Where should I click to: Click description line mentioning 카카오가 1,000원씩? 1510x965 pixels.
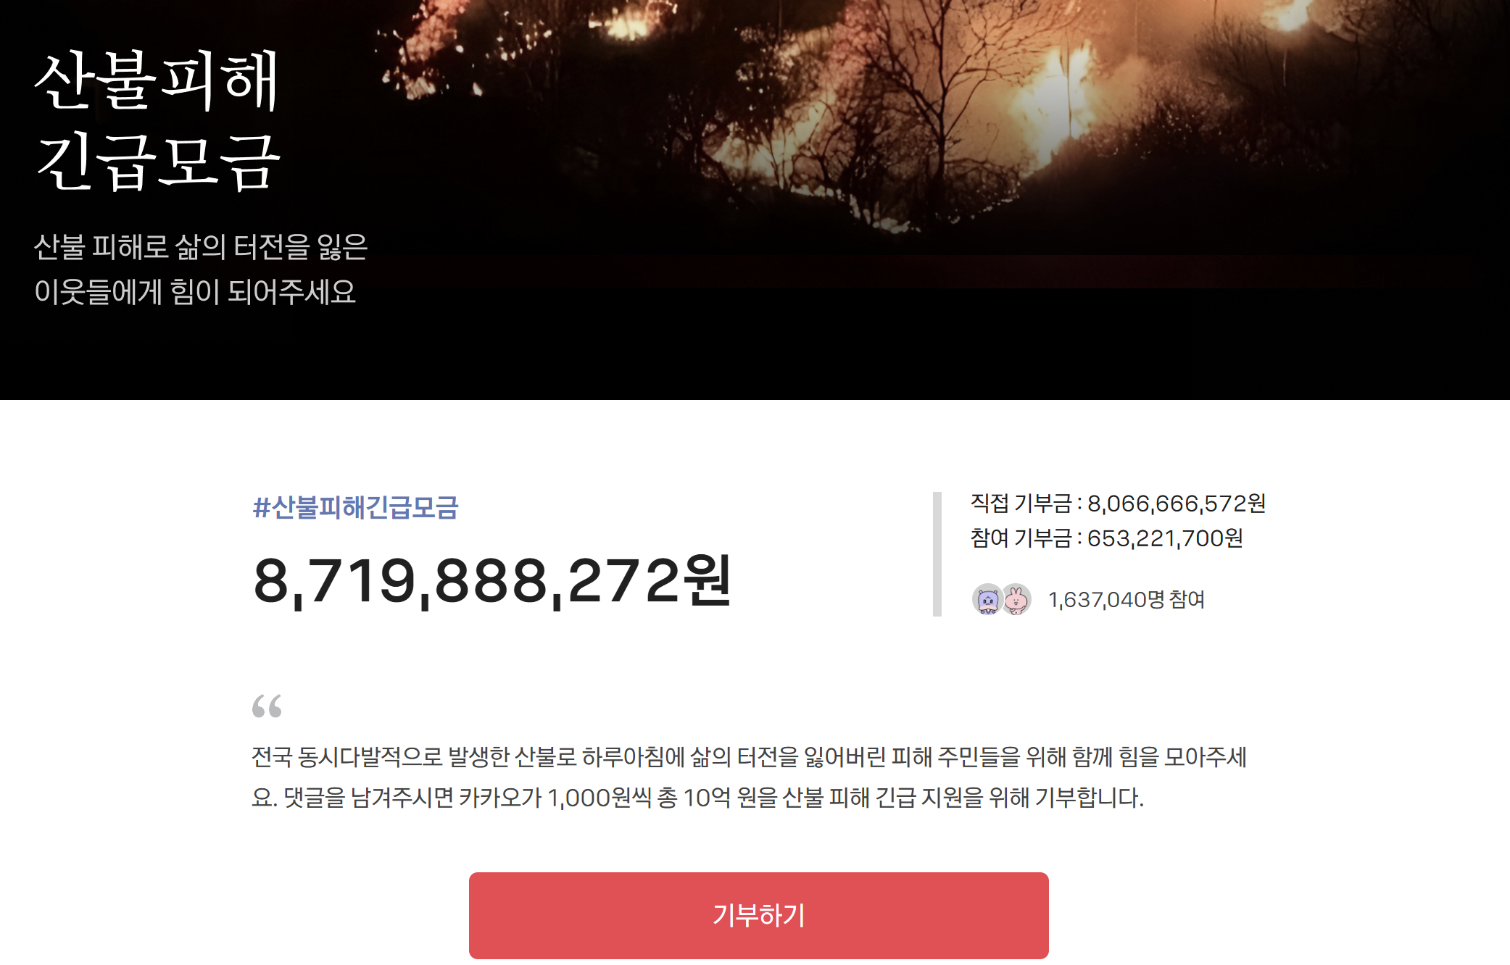[697, 798]
